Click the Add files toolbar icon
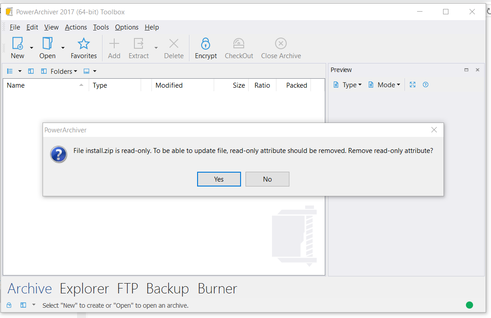 [114, 43]
